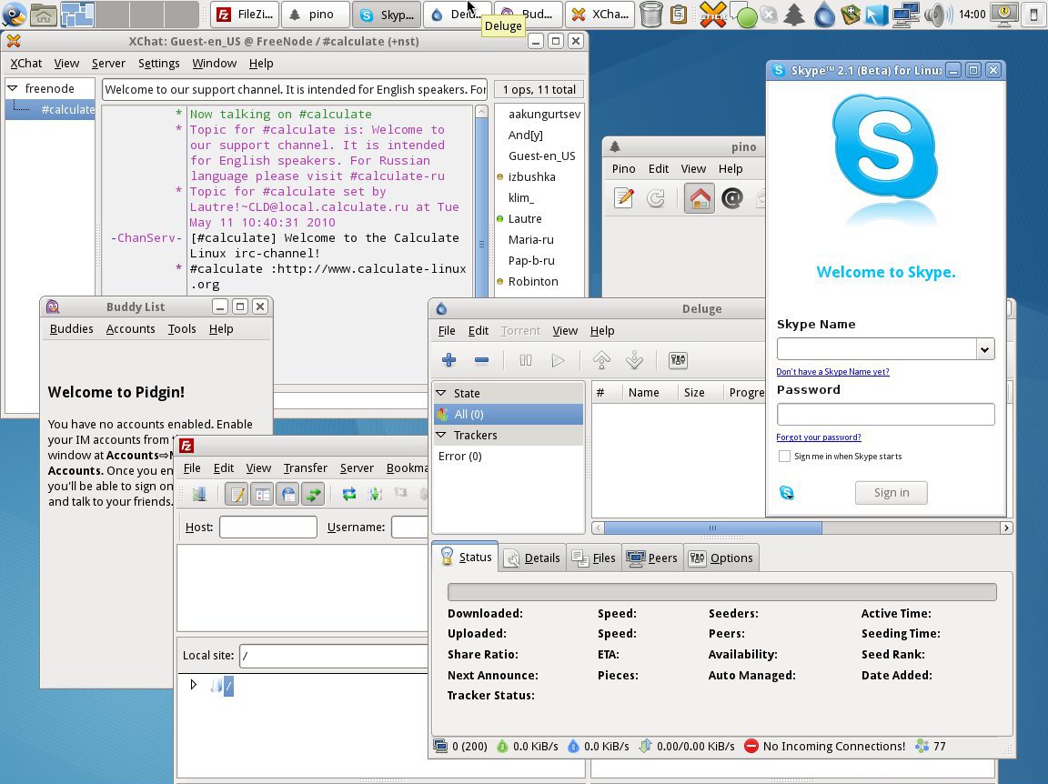Toggle FileZilla local directory tree button
This screenshot has width=1048, height=784.
coord(262,494)
